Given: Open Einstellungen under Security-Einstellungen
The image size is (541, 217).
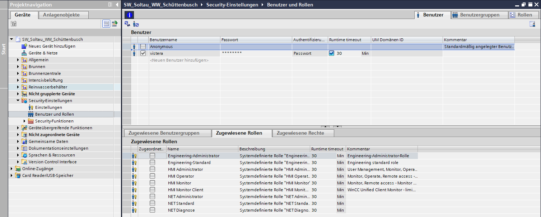Looking at the screenshot, I should click(48, 107).
